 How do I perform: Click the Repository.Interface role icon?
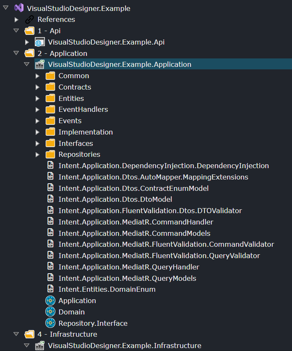click(x=50, y=323)
